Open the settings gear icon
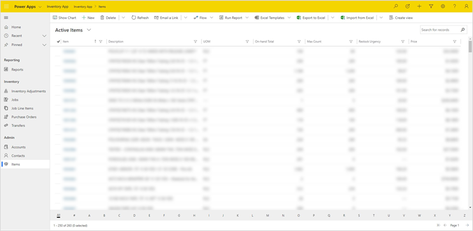The height and width of the screenshot is (231, 473). click(x=443, y=6)
